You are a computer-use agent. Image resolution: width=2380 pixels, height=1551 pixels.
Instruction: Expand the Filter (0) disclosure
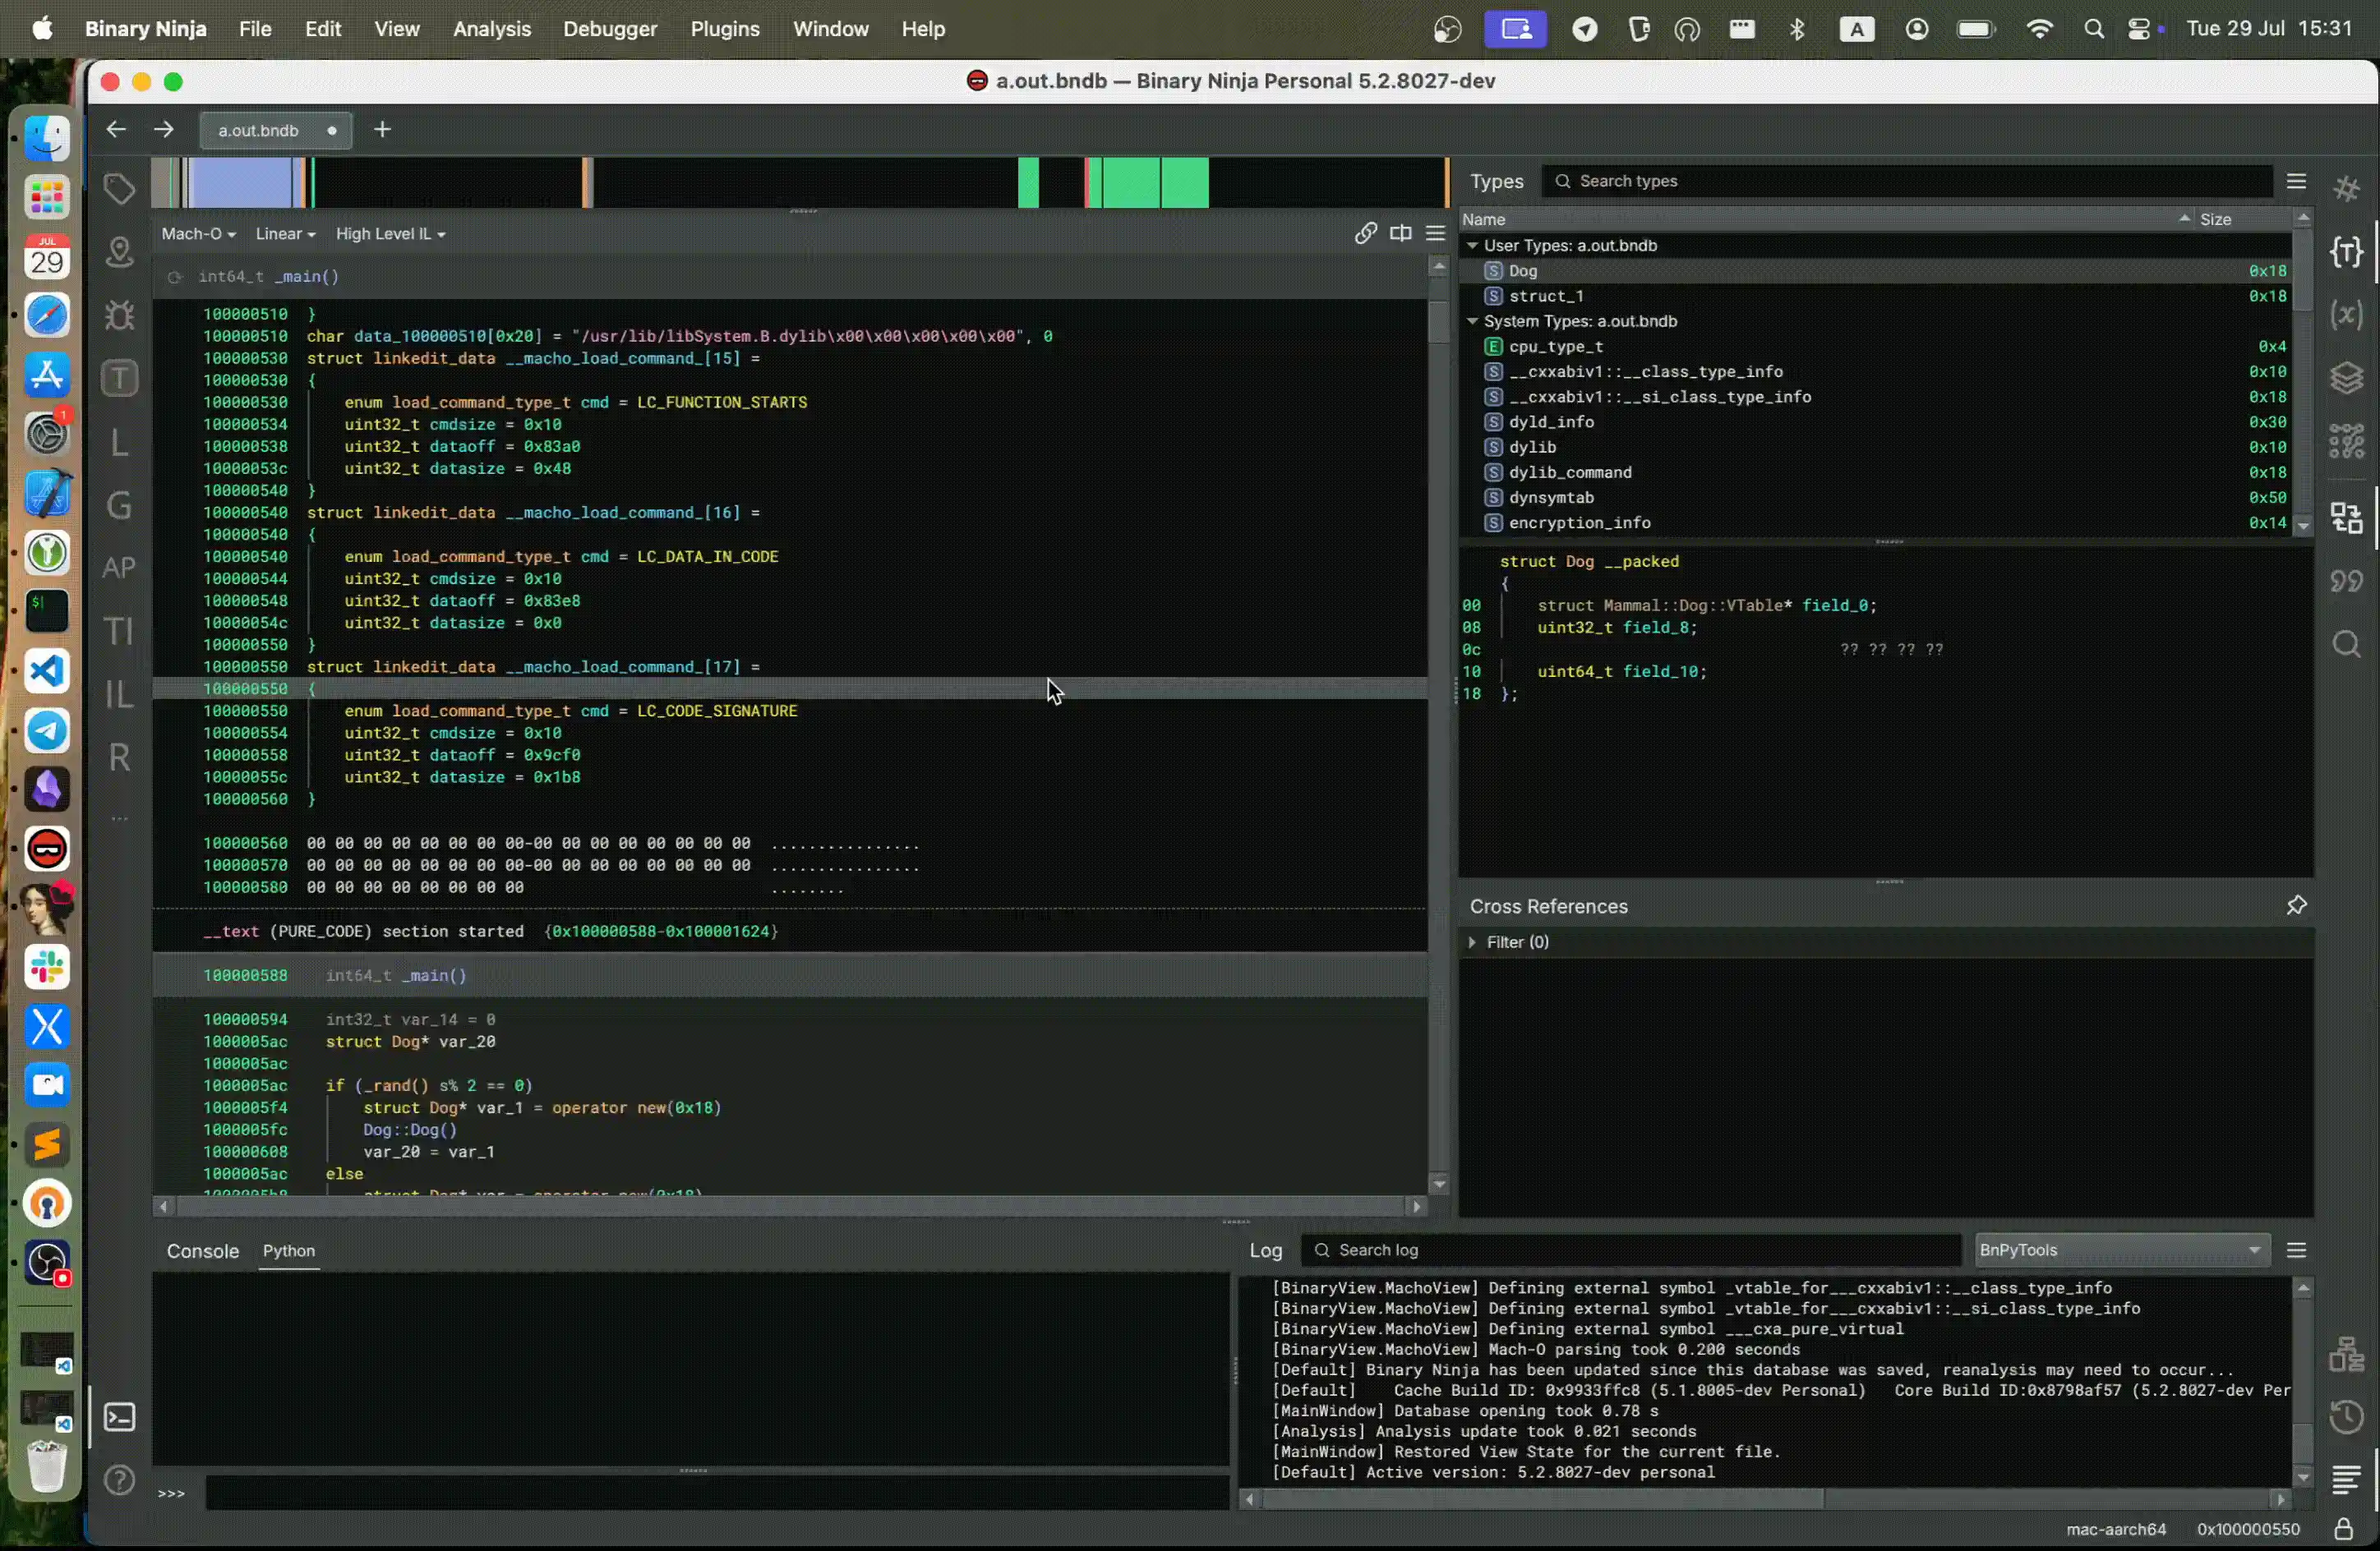1472,942
